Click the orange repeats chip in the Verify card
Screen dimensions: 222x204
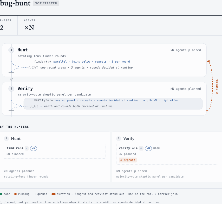point(128,160)
